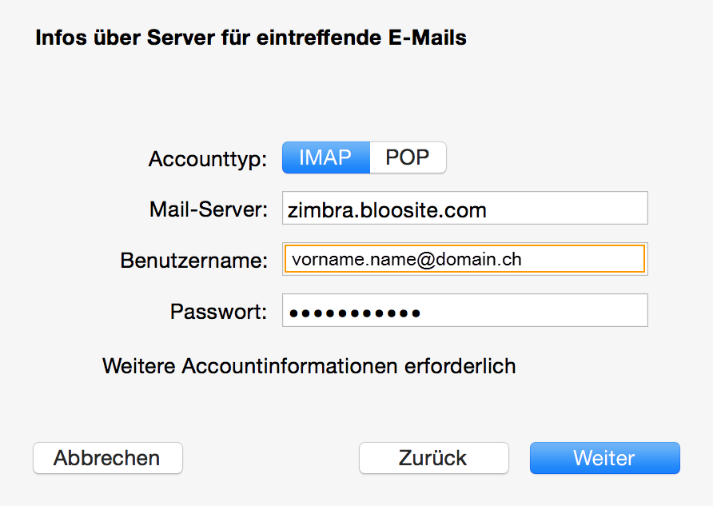Image resolution: width=713 pixels, height=506 pixels.
Task: Click the Weitere Accountinformationen erforderlich notice
Action: click(309, 366)
